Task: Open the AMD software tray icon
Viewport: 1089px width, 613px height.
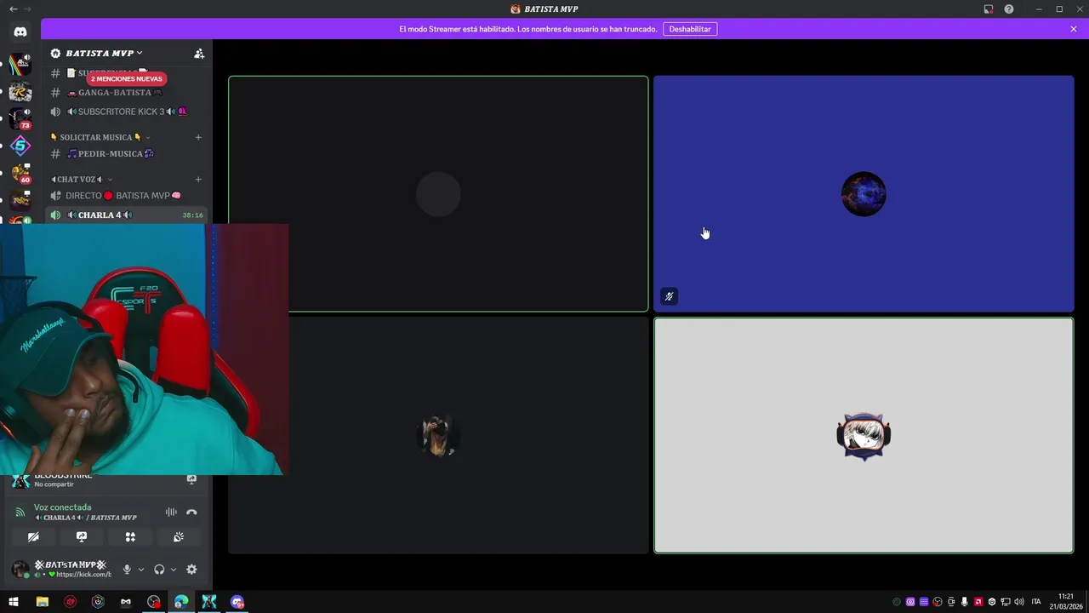Action: point(978,602)
